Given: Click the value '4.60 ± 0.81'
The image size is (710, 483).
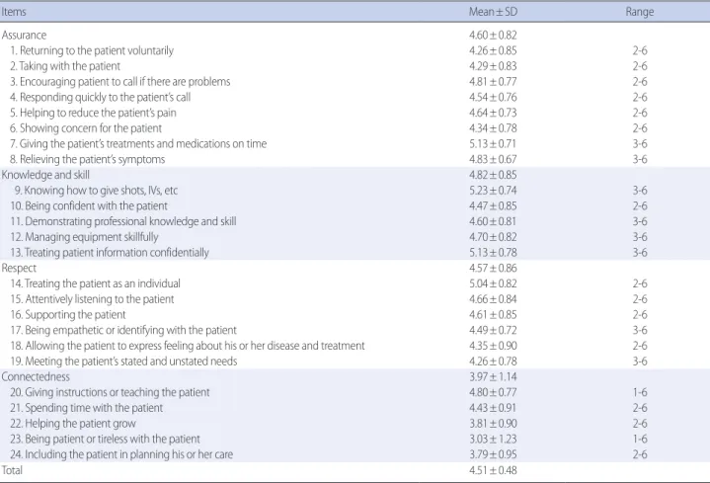Looking at the screenshot, I should 493,221.
